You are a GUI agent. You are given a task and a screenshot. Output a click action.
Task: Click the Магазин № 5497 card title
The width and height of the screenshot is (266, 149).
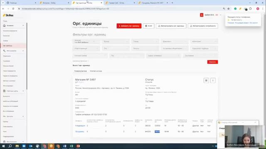(86, 79)
